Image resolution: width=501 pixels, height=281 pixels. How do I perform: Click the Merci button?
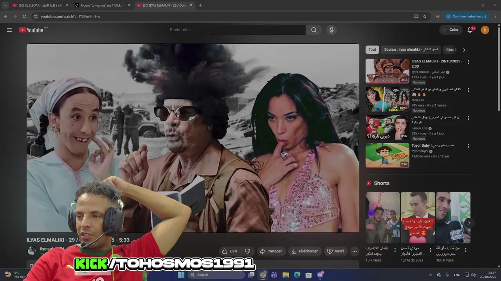[335, 251]
